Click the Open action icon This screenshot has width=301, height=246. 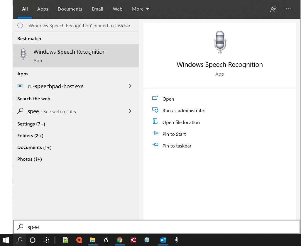(155, 98)
